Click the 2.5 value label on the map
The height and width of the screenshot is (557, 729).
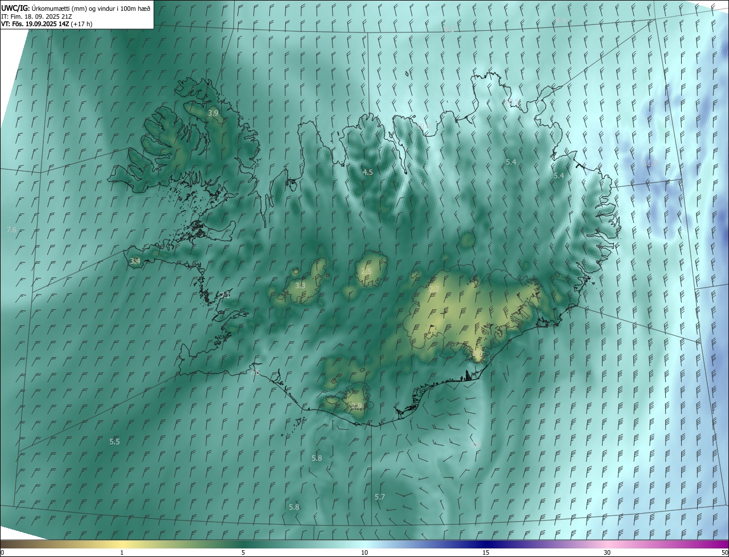[x=366, y=271]
